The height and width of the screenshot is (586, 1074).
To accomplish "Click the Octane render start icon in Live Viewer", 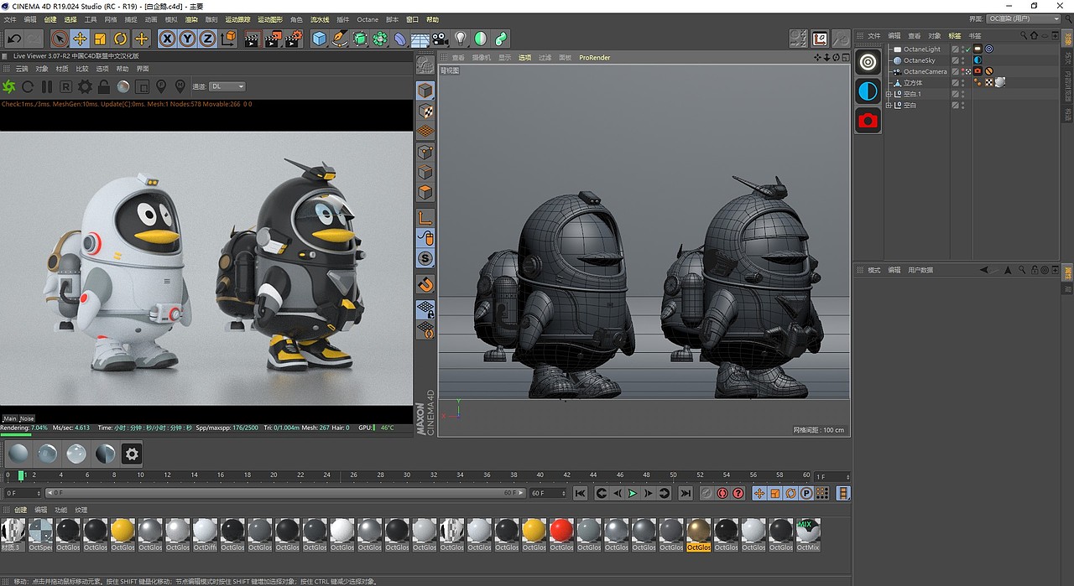I will coord(9,86).
